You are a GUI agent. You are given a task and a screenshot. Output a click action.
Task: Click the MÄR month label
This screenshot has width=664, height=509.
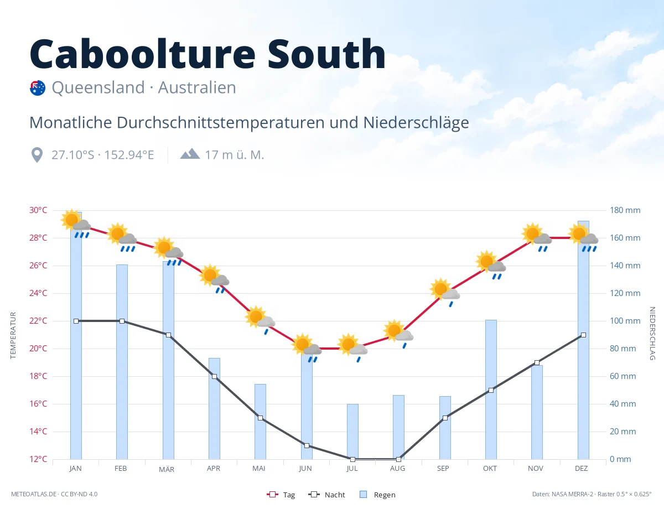(167, 470)
